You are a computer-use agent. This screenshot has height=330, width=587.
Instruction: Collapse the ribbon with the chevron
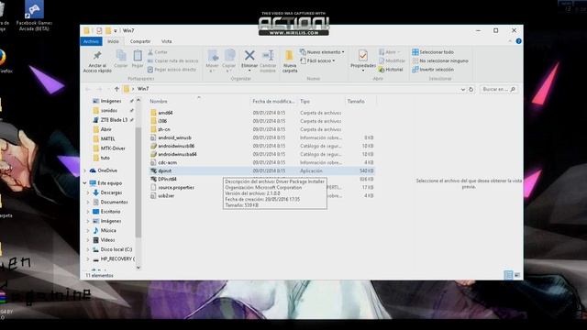point(510,41)
